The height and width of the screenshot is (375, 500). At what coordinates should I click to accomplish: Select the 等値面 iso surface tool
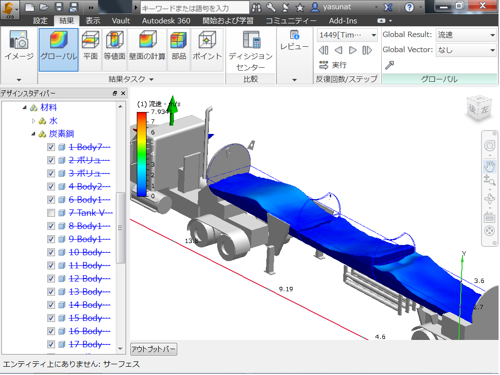point(114,50)
